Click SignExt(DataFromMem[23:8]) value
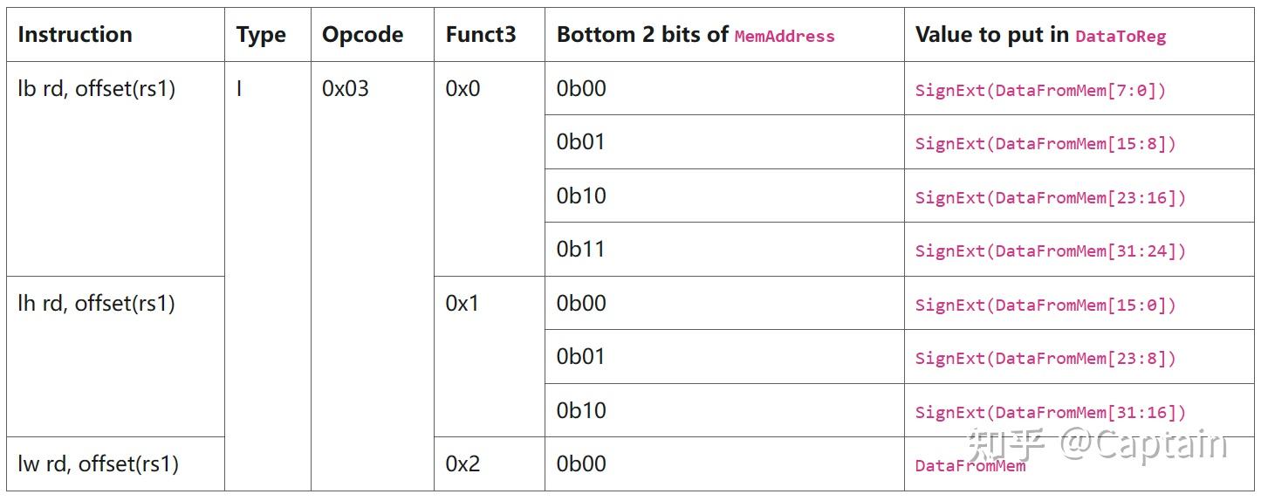The width and height of the screenshot is (1261, 501). (x=1045, y=359)
